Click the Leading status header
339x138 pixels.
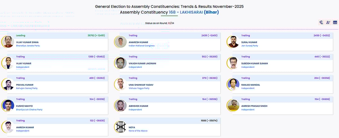tap(21, 36)
